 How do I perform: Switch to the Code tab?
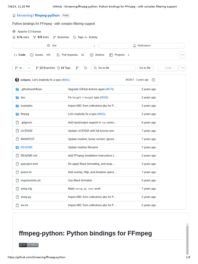(x=20, y=55)
